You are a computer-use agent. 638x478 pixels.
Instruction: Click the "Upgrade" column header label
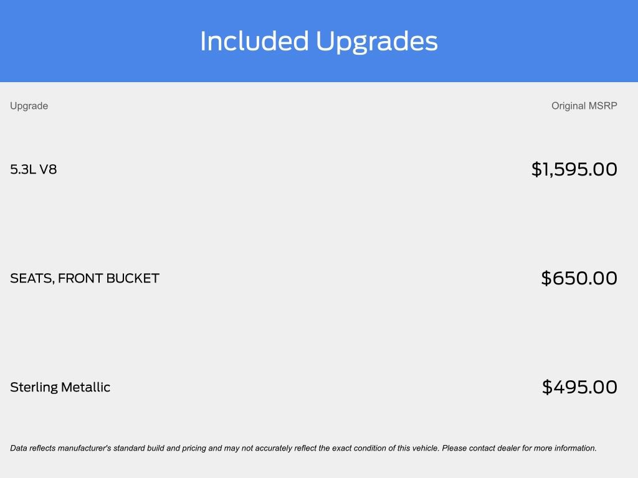coord(29,106)
